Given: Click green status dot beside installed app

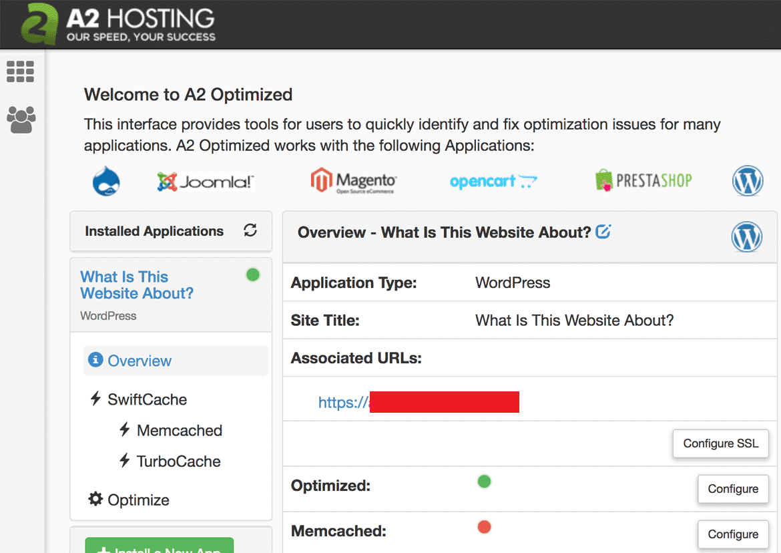Looking at the screenshot, I should 253,274.
